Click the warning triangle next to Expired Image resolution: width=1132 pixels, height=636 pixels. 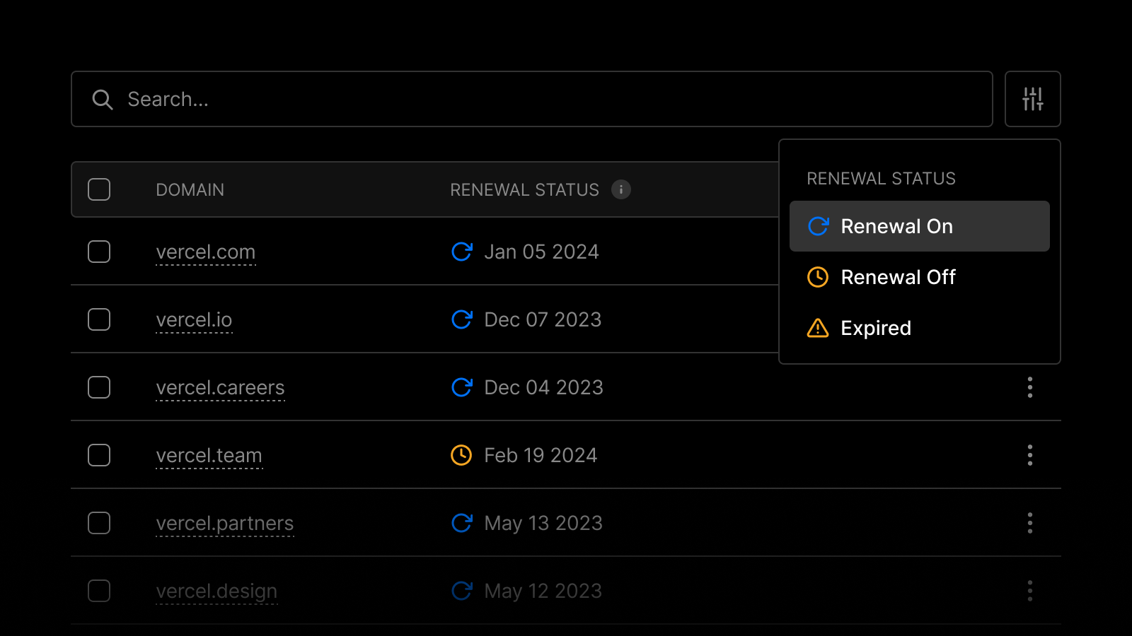pos(817,328)
